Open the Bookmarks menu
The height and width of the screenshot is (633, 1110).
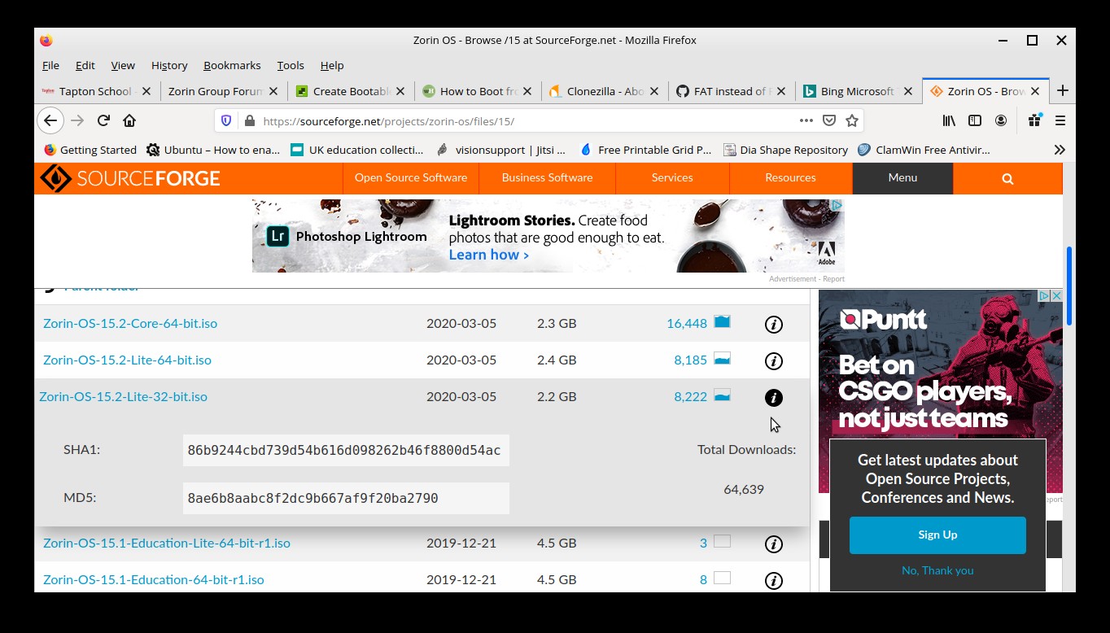coord(232,65)
